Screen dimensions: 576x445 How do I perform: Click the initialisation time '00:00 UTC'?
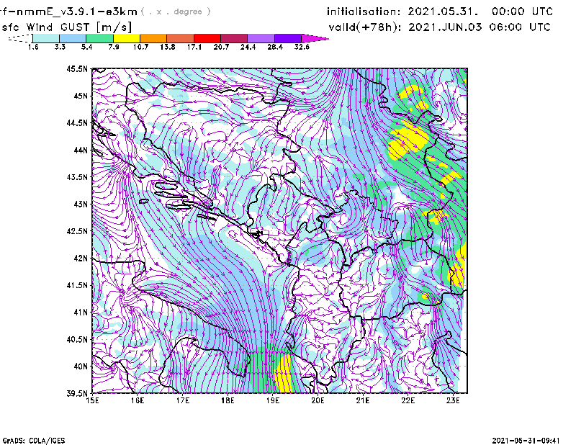[x=523, y=12]
